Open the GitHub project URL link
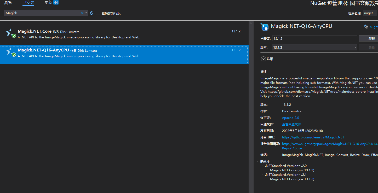Screen dimensions: 378x193 click(313, 137)
